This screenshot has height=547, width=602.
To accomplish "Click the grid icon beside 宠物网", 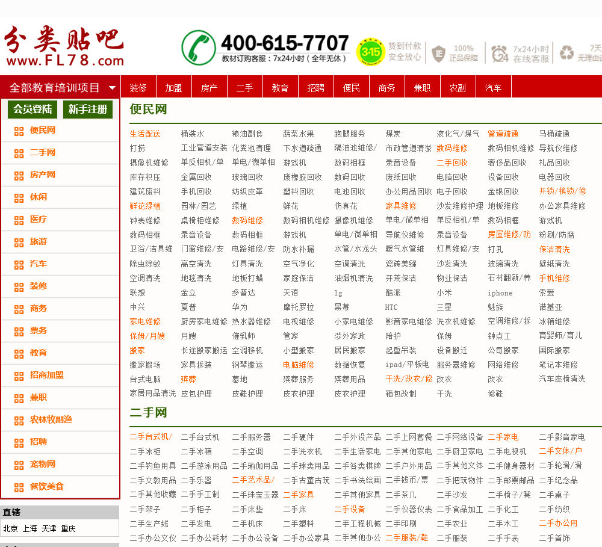I will (x=19, y=465).
